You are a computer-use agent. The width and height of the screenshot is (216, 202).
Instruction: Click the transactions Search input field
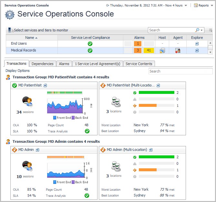coord(180,71)
